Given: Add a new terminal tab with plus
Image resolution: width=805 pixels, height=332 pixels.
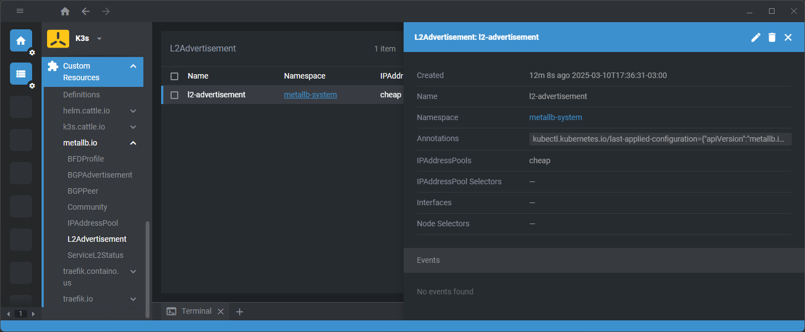Looking at the screenshot, I should (240, 312).
